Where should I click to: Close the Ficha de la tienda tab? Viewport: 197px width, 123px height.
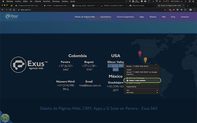pos(155,6)
